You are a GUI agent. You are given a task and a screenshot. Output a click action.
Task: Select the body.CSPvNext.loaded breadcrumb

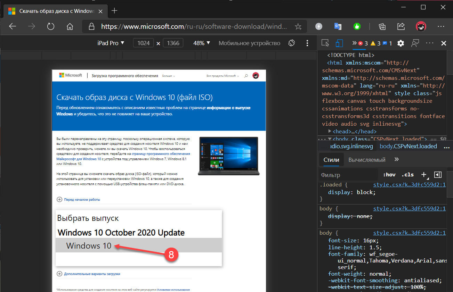click(408, 146)
